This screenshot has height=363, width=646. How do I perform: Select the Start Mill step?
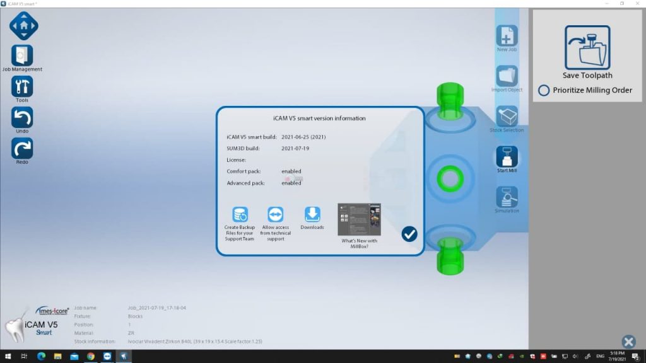pos(507,157)
